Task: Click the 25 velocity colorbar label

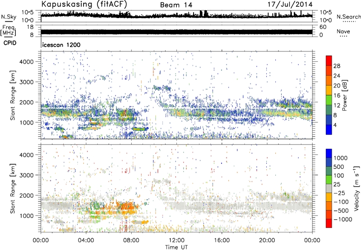Action: click(338, 184)
